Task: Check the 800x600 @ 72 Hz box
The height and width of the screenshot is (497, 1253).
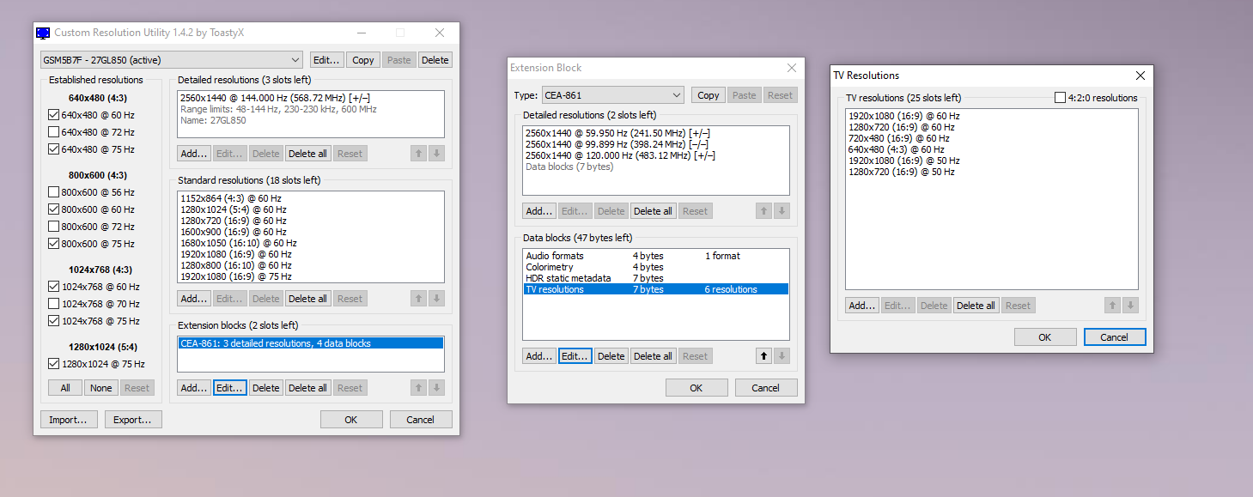Action: [x=54, y=227]
